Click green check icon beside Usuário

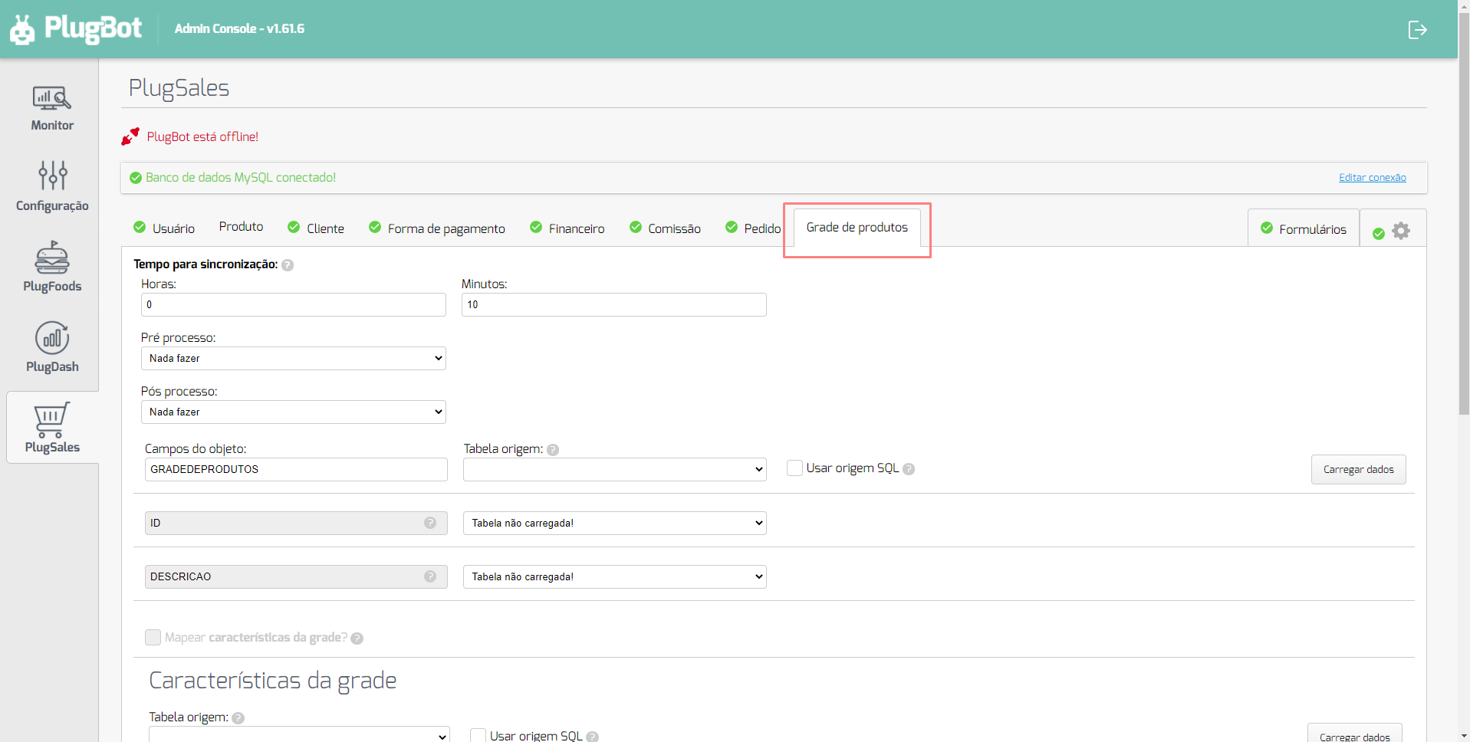point(140,227)
